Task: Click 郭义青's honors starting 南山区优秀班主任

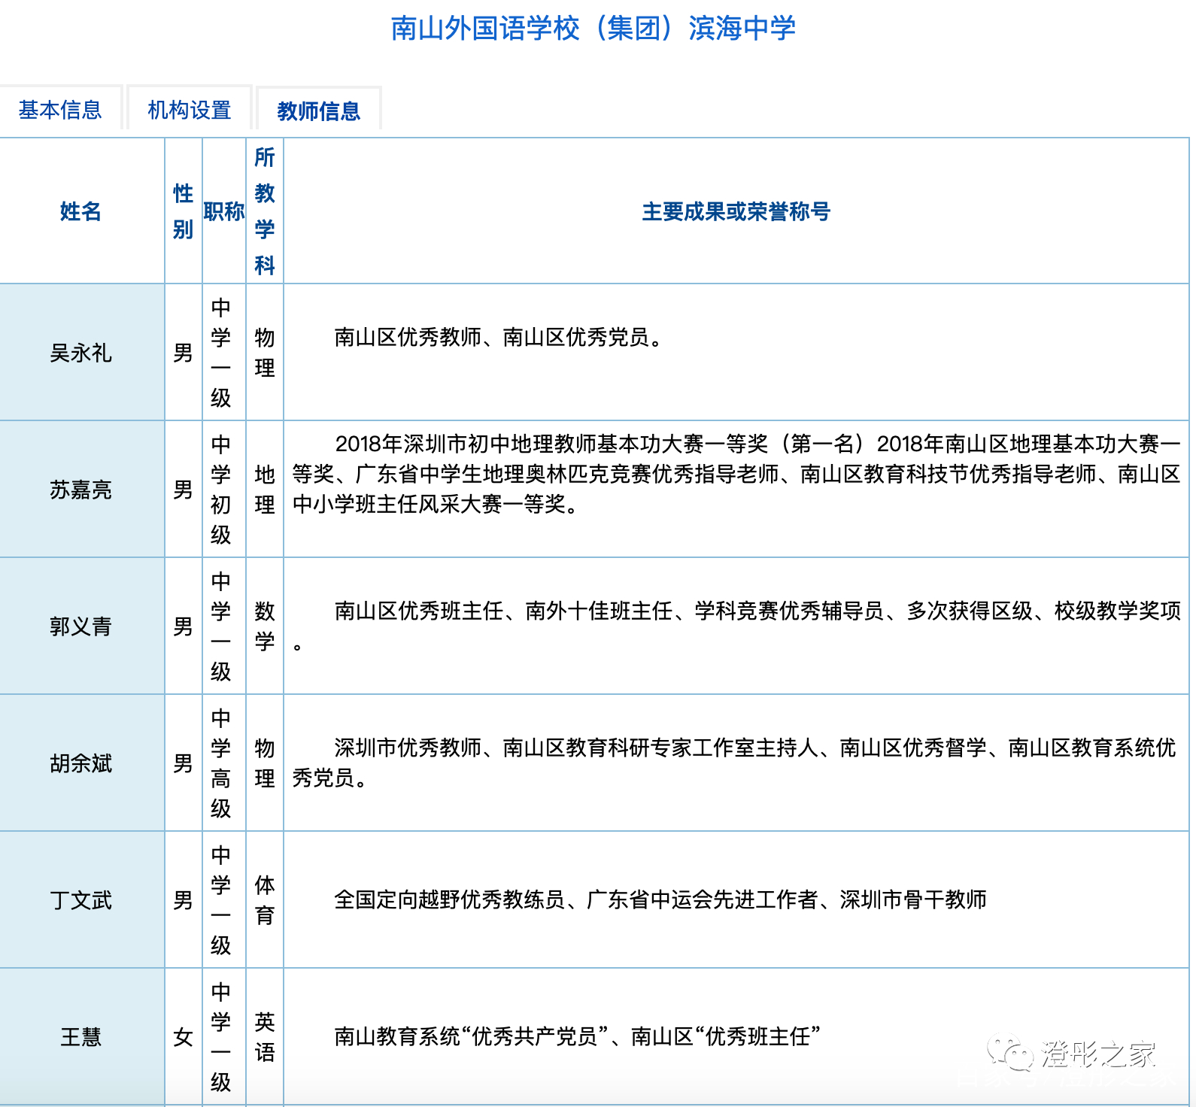Action: tap(736, 626)
